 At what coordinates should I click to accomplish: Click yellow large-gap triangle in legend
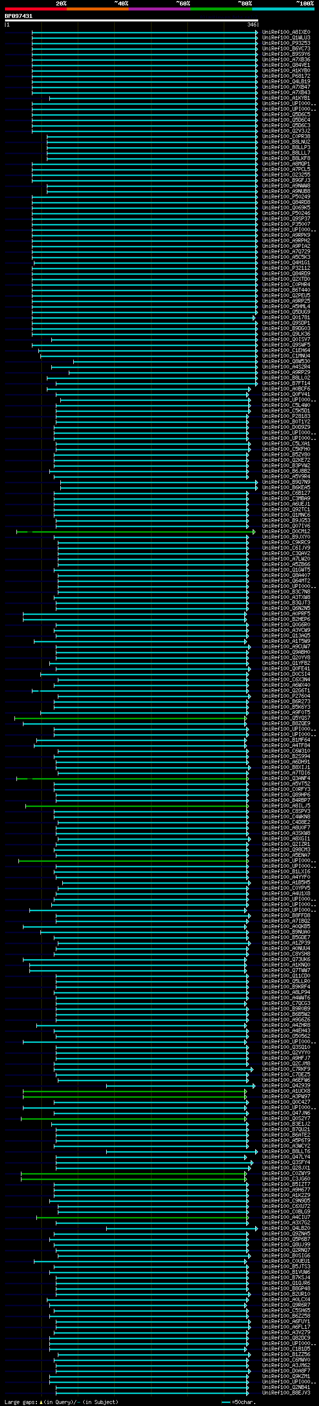pos(41,1402)
